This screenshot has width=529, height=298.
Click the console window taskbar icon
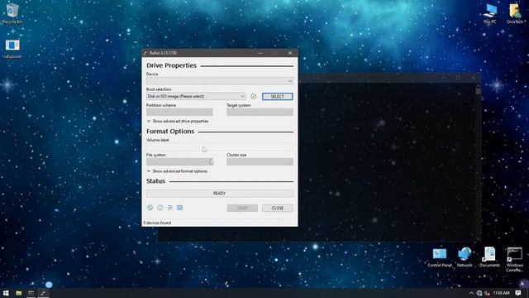coord(31,293)
